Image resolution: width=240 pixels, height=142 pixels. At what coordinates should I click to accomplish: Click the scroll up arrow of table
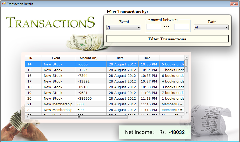click(186, 57)
